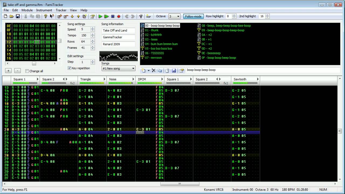This screenshot has width=345, height=194.
Task: Edit selected instrument
Action: [x=181, y=71]
